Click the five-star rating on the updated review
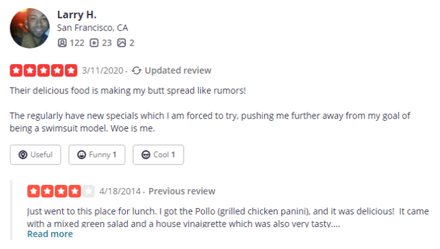440x249 pixels. 44,71
